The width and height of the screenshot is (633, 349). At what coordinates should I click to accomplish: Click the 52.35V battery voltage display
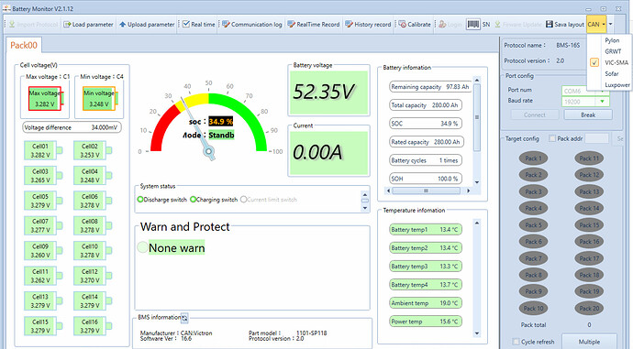coord(328,93)
